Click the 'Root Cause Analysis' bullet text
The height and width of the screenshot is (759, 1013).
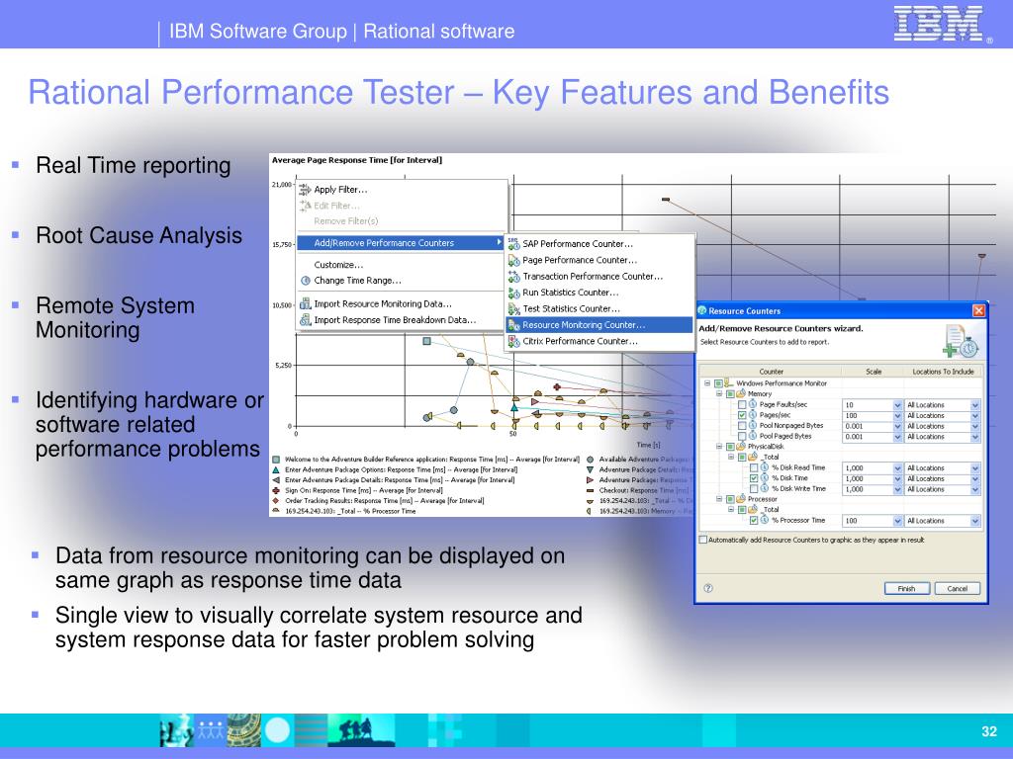pyautogui.click(x=138, y=235)
